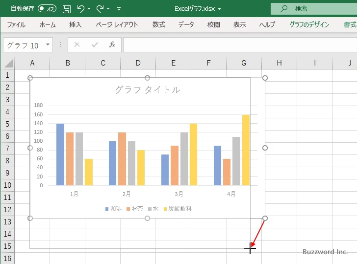Click the Select All corner triangle

tap(9, 64)
